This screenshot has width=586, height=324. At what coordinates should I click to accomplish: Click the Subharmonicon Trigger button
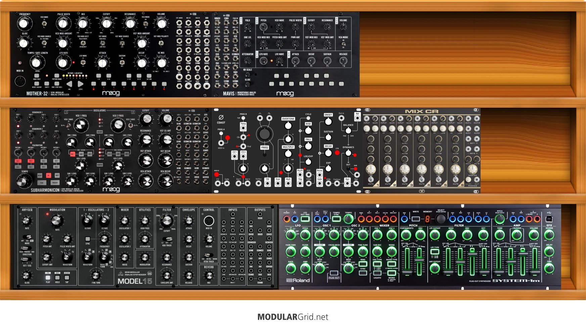55,183
